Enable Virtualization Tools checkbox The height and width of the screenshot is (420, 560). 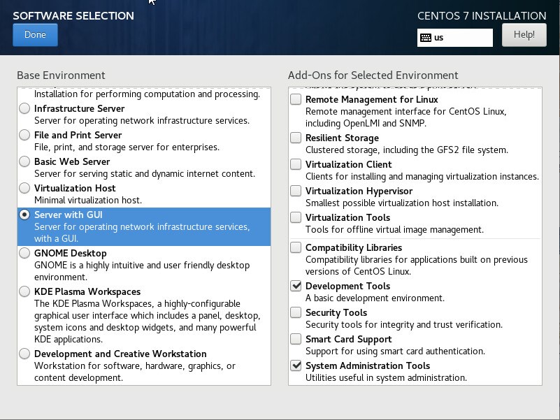tap(296, 217)
